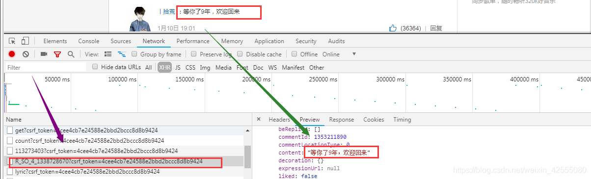
Task: Filter requests by Doc
Action: pyautogui.click(x=258, y=68)
